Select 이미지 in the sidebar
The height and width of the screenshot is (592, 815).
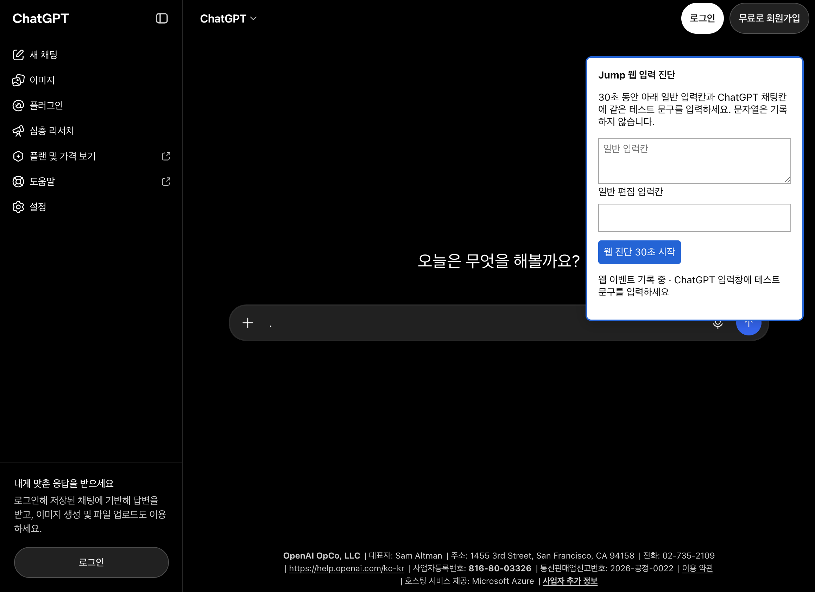(x=91, y=80)
